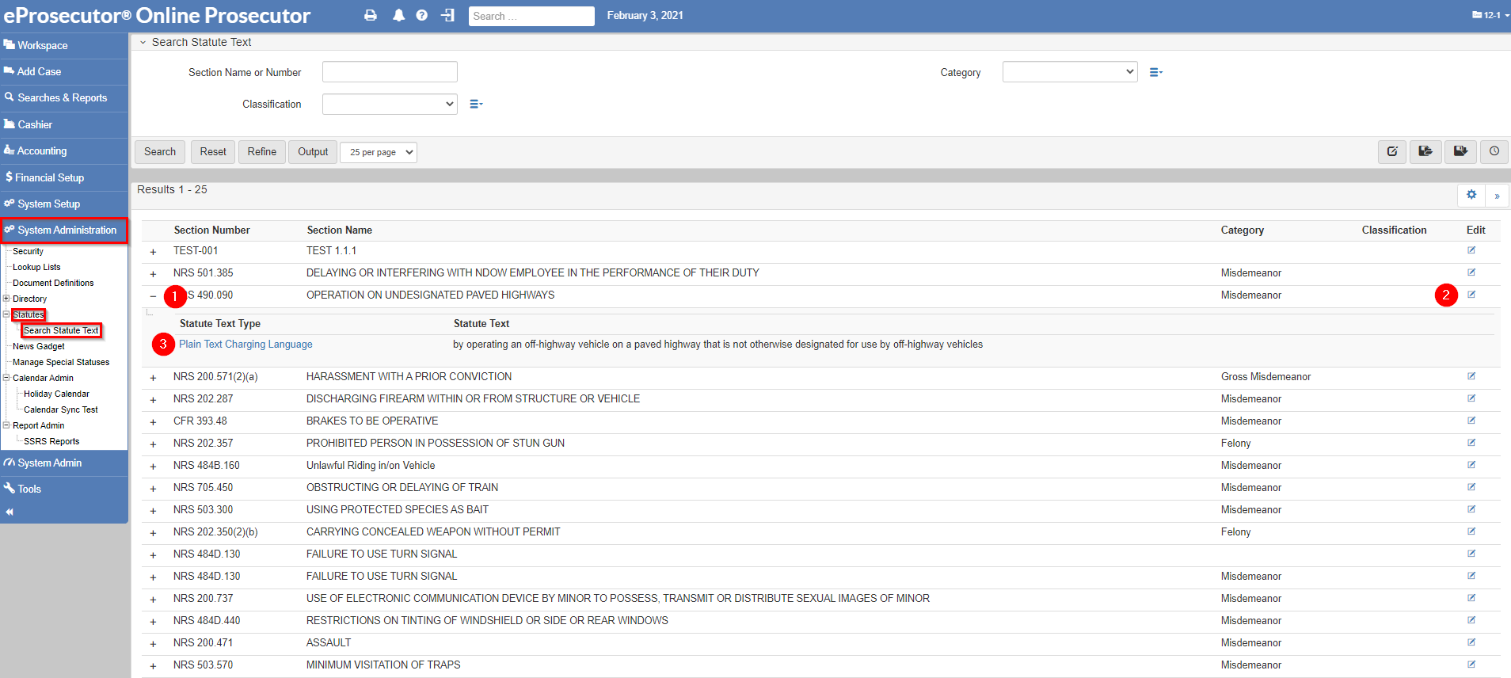Screen dimensions: 1511x678
Task: Click the printer icon in the header
Action: point(370,15)
